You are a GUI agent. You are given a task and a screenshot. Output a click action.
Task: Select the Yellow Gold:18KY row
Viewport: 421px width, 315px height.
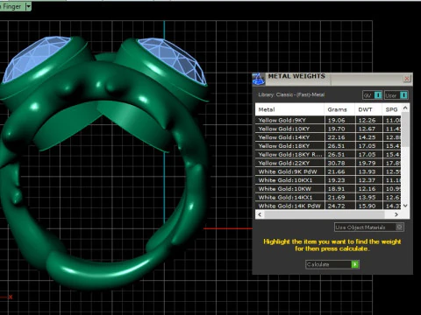[x=328, y=146]
